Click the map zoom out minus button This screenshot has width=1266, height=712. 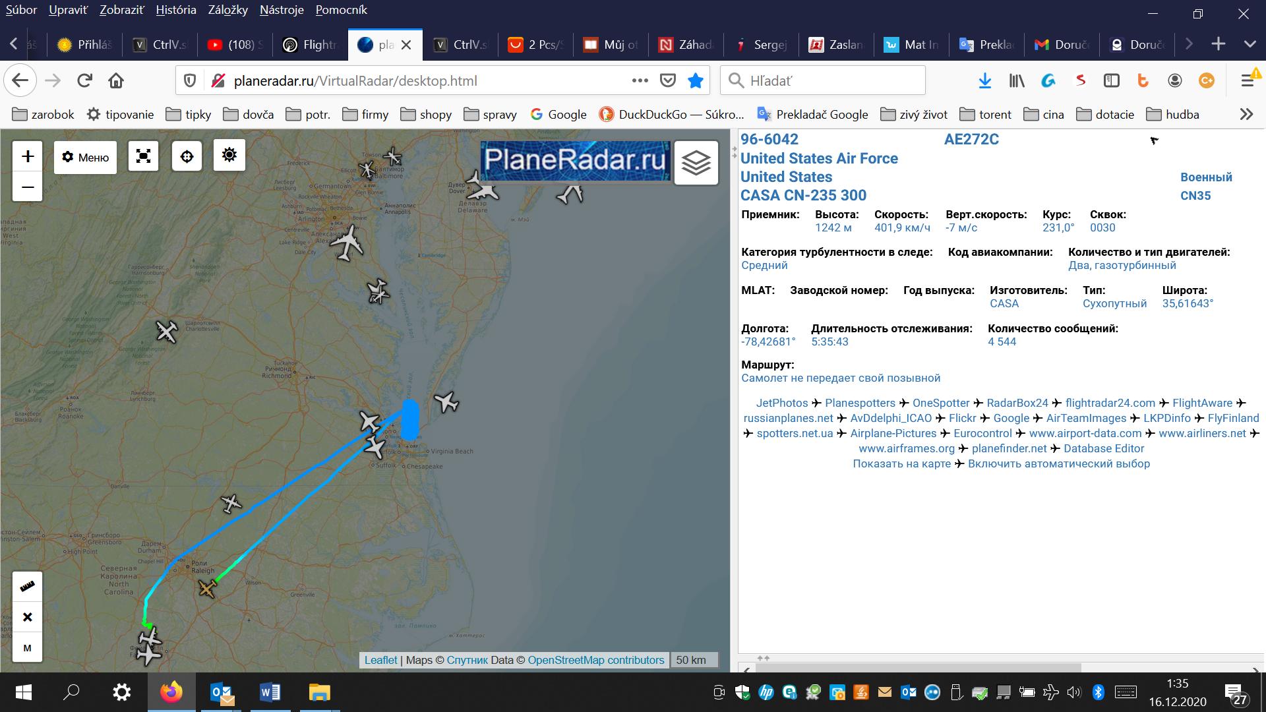pos(28,187)
